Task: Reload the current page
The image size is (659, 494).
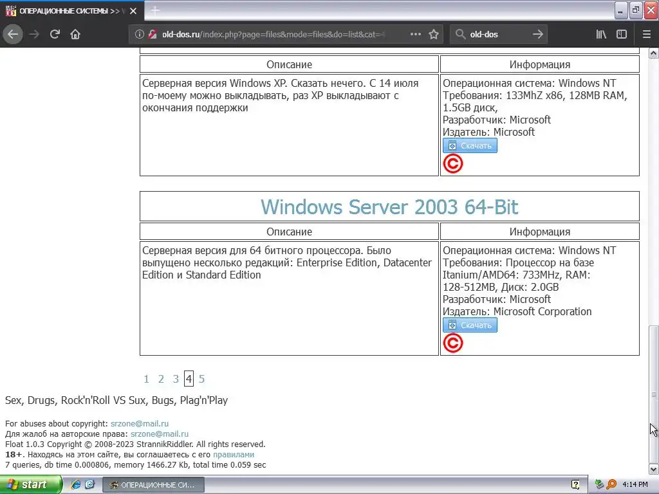Action: [55, 34]
